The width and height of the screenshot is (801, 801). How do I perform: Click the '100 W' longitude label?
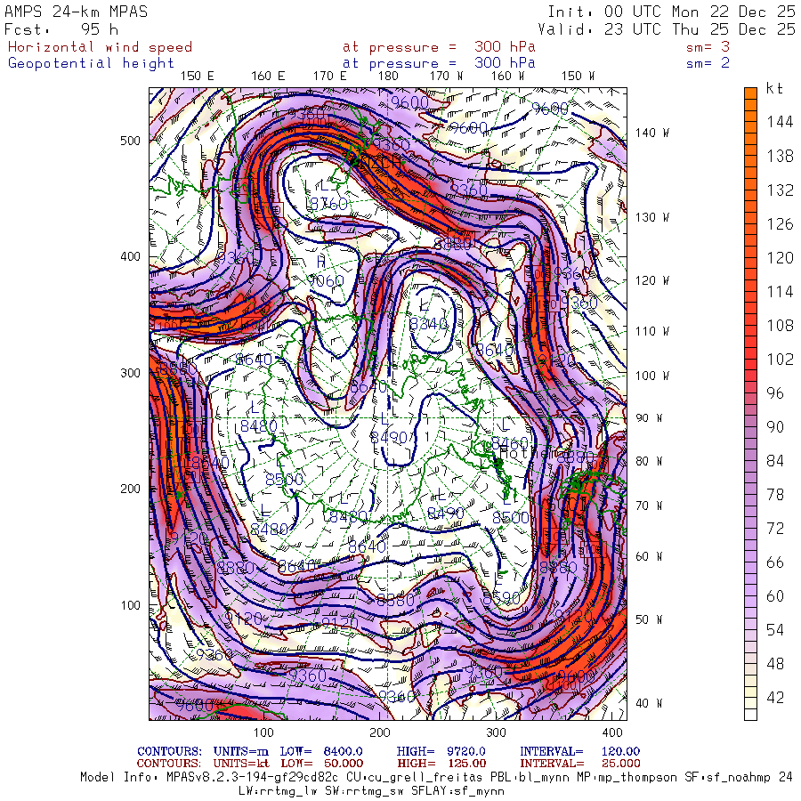tap(652, 376)
